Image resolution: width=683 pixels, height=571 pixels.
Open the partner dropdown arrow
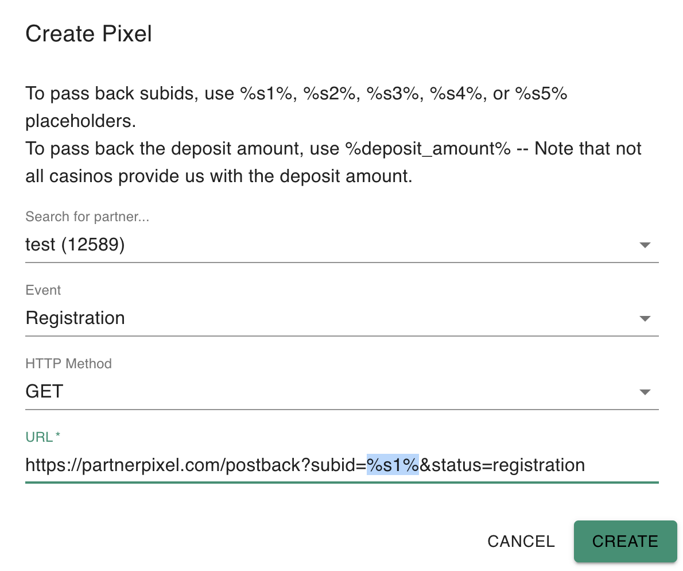click(645, 245)
